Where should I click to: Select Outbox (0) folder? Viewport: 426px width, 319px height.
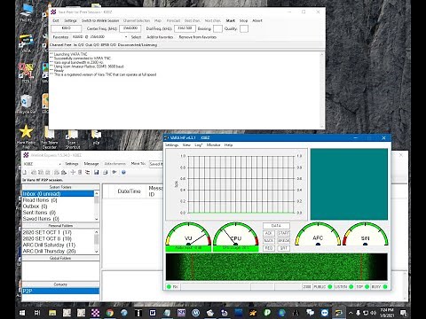[58, 206]
